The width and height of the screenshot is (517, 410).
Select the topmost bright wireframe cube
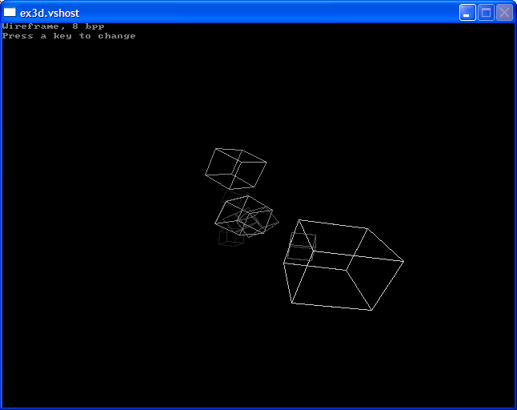pos(235,168)
